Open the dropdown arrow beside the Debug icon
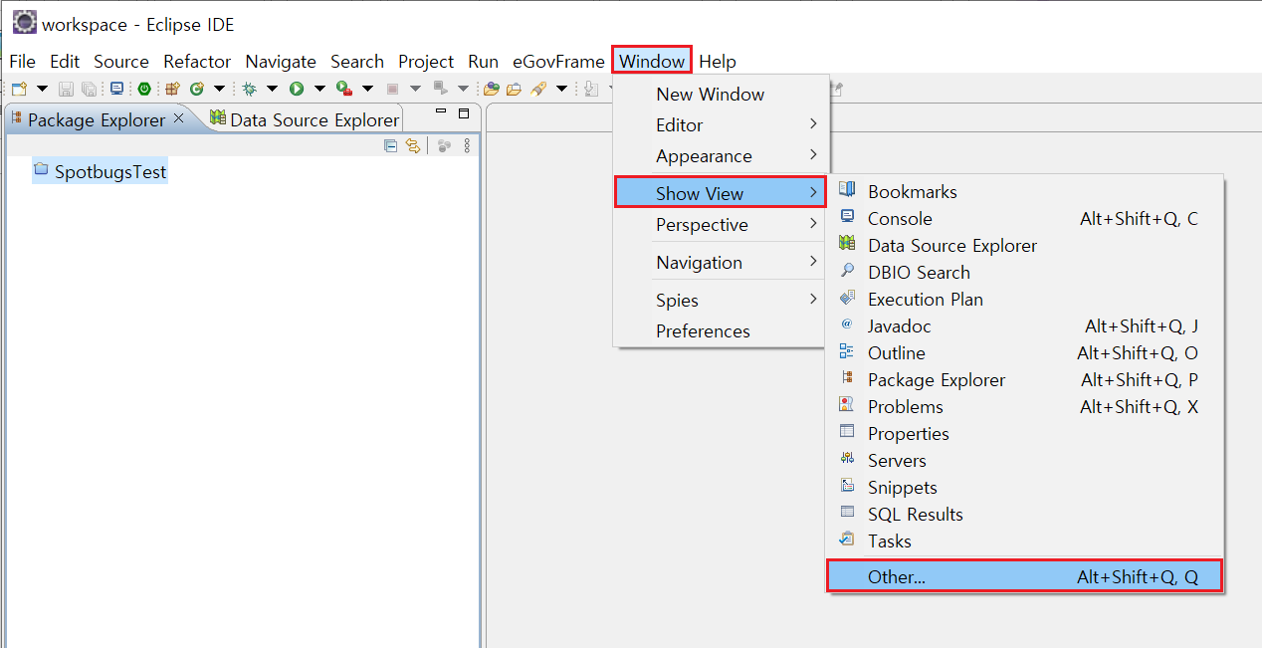1262x648 pixels. click(x=272, y=89)
